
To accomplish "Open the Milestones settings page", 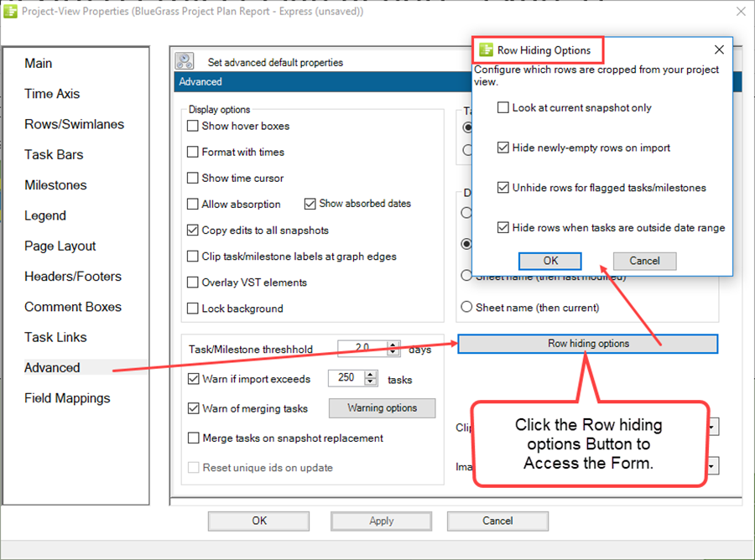I will (55, 184).
